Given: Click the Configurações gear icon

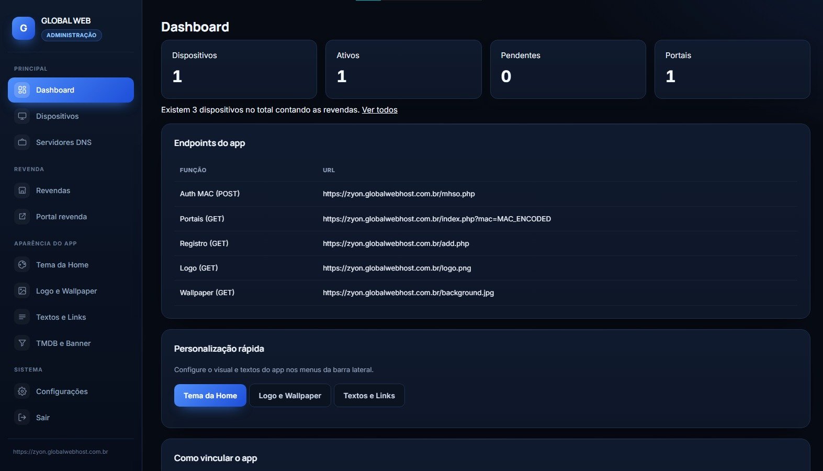Looking at the screenshot, I should 22,391.
